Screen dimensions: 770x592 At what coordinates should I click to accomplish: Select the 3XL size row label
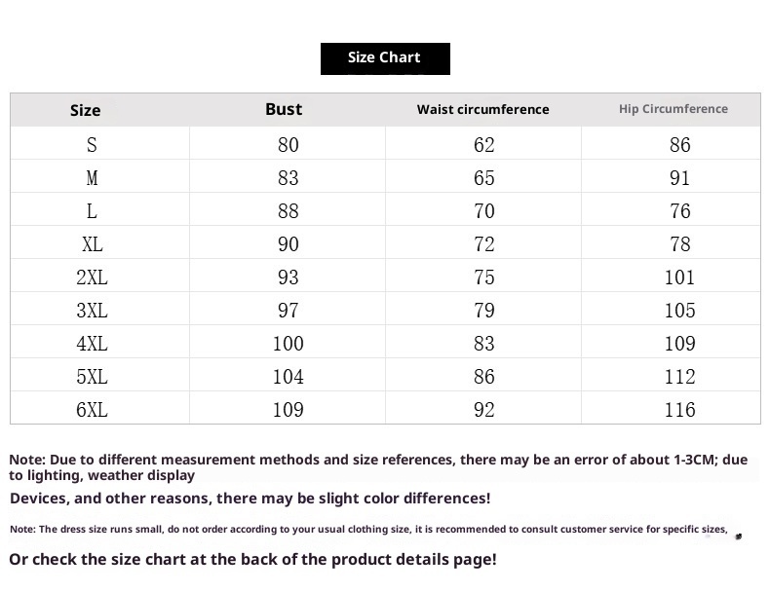pyautogui.click(x=92, y=311)
